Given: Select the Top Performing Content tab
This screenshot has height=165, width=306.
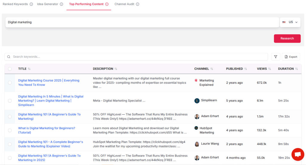Looking at the screenshot, I should click(x=86, y=4).
